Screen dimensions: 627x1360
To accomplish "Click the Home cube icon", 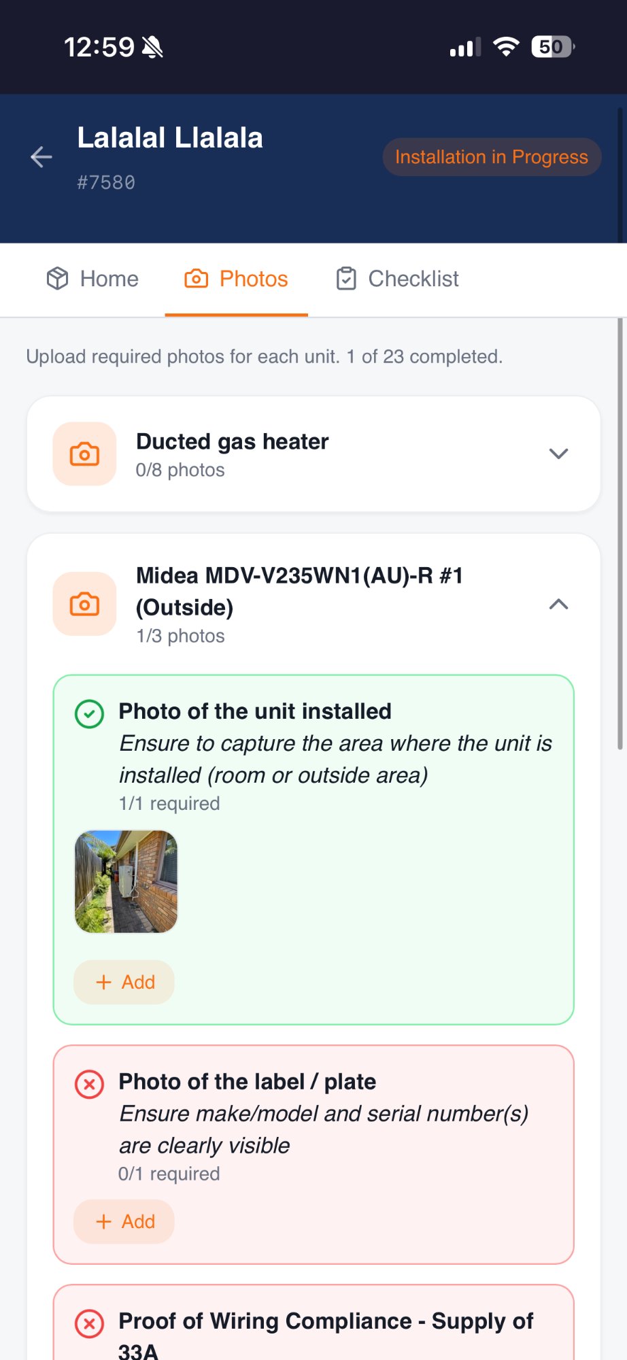I will 57,278.
